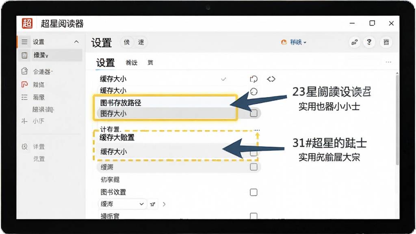The width and height of the screenshot is (416, 234).
Task: Click the 缓存大贻置 heading text
Action: pos(117,137)
